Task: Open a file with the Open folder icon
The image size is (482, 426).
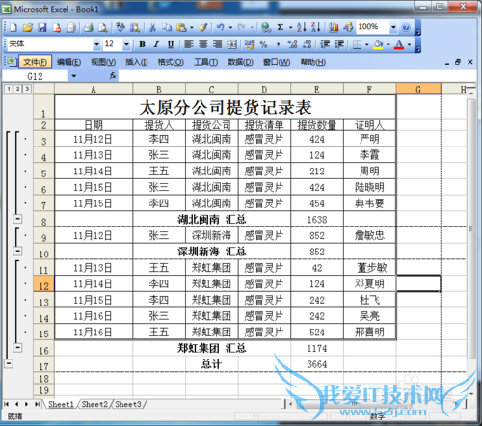Action: point(28,27)
